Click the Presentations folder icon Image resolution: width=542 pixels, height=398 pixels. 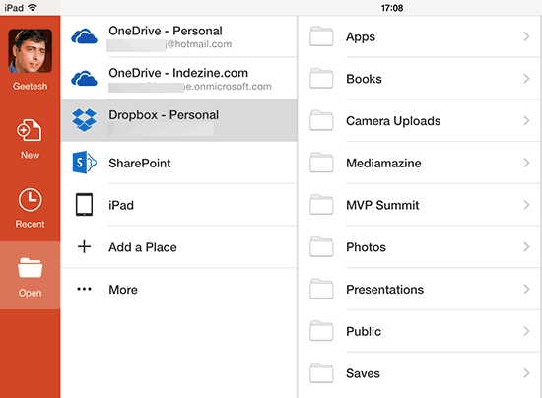pyautogui.click(x=321, y=289)
